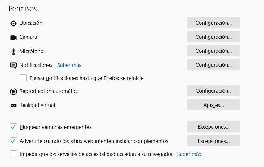Image resolution: width=264 pixels, height=167 pixels.
Task: Enable pausing notifications until Firefox restarts
Action: 23,78
